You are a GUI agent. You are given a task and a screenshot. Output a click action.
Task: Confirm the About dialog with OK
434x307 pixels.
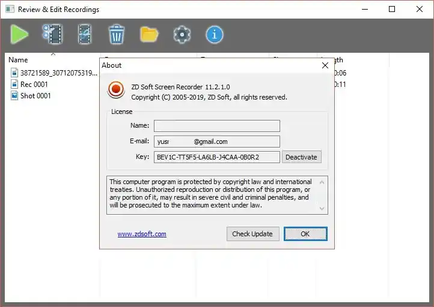[x=305, y=234]
